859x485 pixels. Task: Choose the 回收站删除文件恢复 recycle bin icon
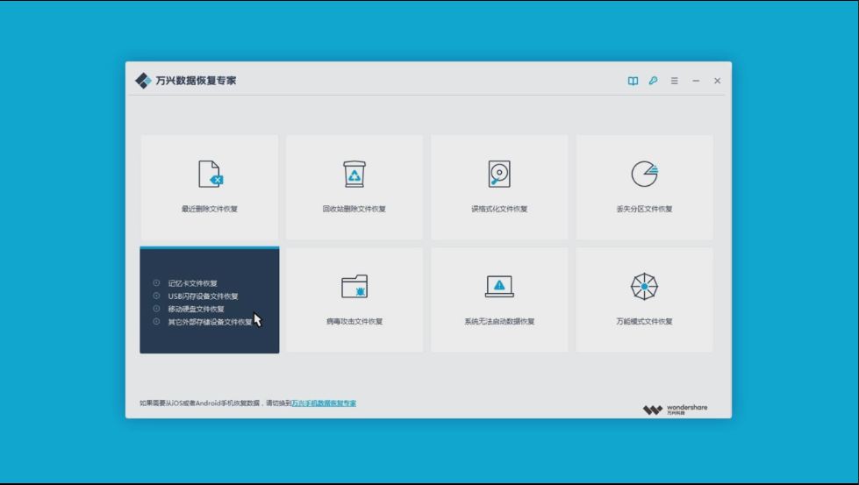[x=354, y=174]
